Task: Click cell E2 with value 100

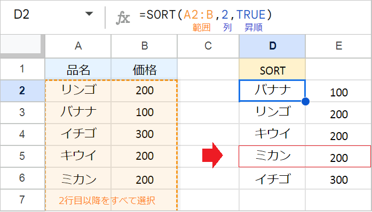Action: (x=338, y=91)
